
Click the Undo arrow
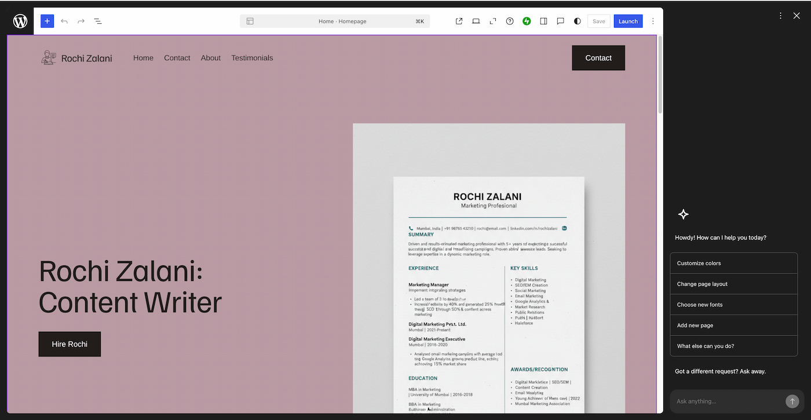pyautogui.click(x=64, y=21)
